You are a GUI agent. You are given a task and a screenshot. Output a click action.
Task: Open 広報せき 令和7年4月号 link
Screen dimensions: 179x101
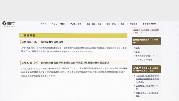(147, 87)
